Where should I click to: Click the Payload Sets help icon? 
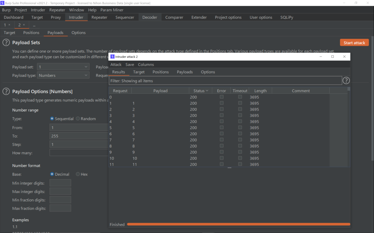pos(6,43)
